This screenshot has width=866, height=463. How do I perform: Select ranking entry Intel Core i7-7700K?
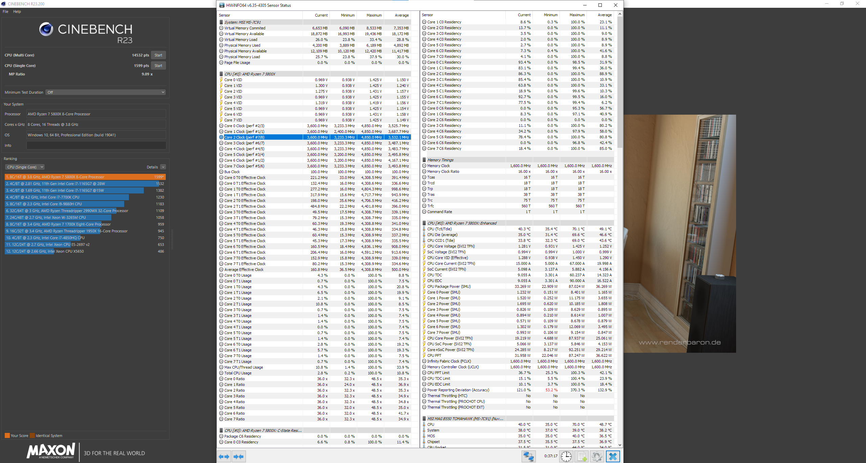click(85, 197)
